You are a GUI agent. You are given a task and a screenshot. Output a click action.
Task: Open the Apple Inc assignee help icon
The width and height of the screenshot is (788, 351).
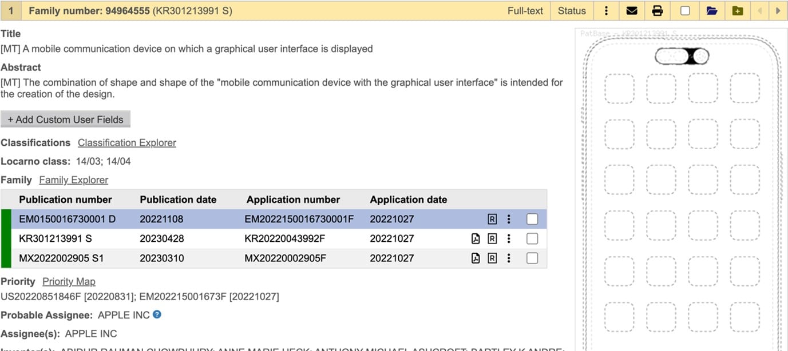point(157,314)
